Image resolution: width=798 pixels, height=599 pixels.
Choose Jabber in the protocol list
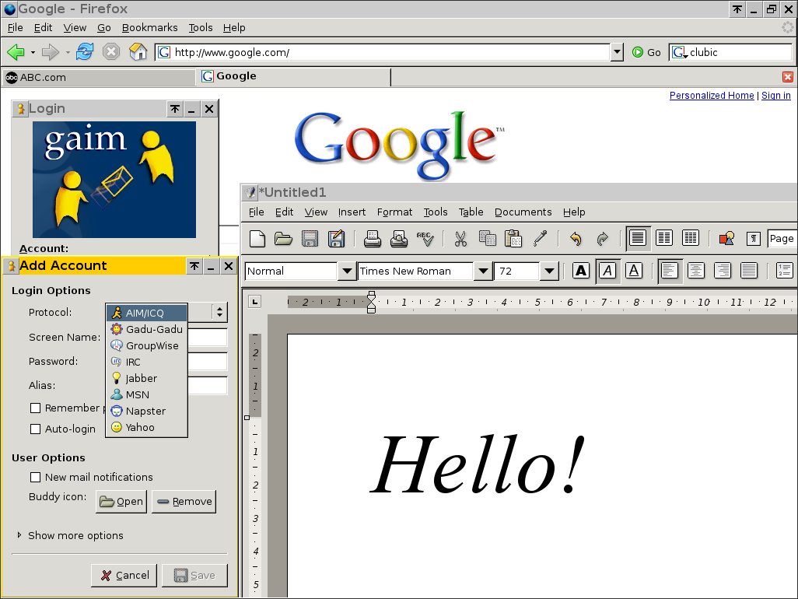point(146,378)
